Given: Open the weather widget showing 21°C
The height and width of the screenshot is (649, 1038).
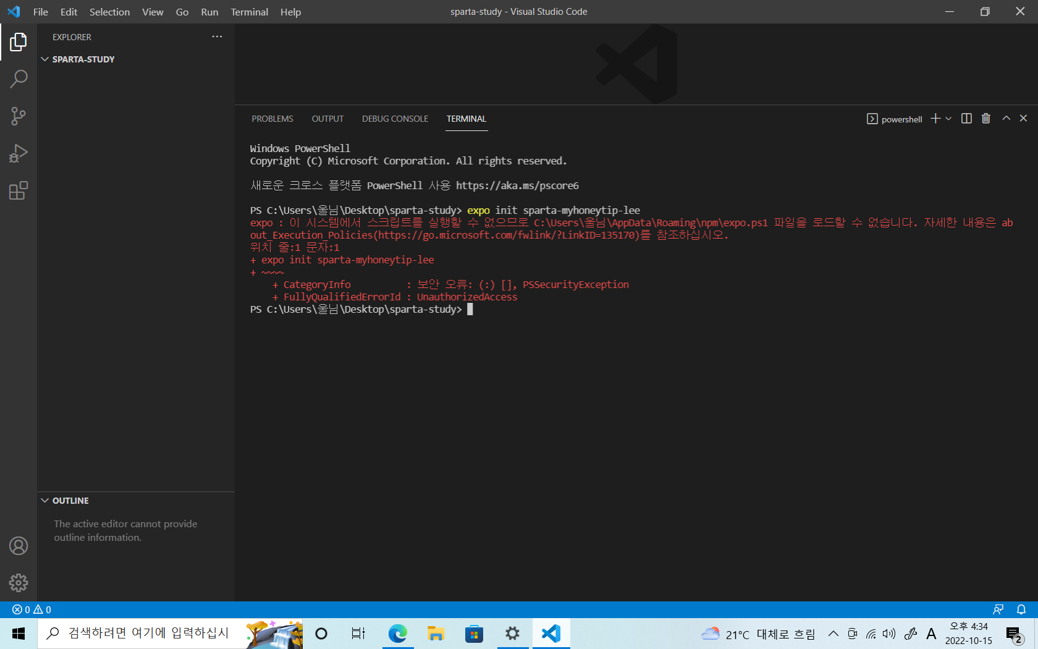Looking at the screenshot, I should (758, 634).
